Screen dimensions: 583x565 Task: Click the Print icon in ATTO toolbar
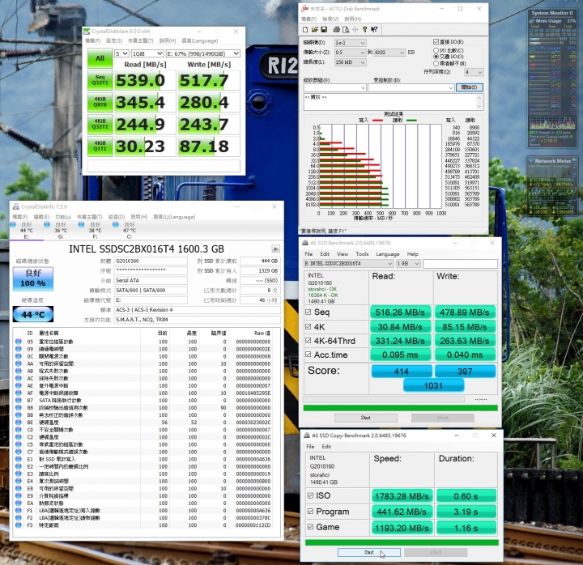point(337,29)
